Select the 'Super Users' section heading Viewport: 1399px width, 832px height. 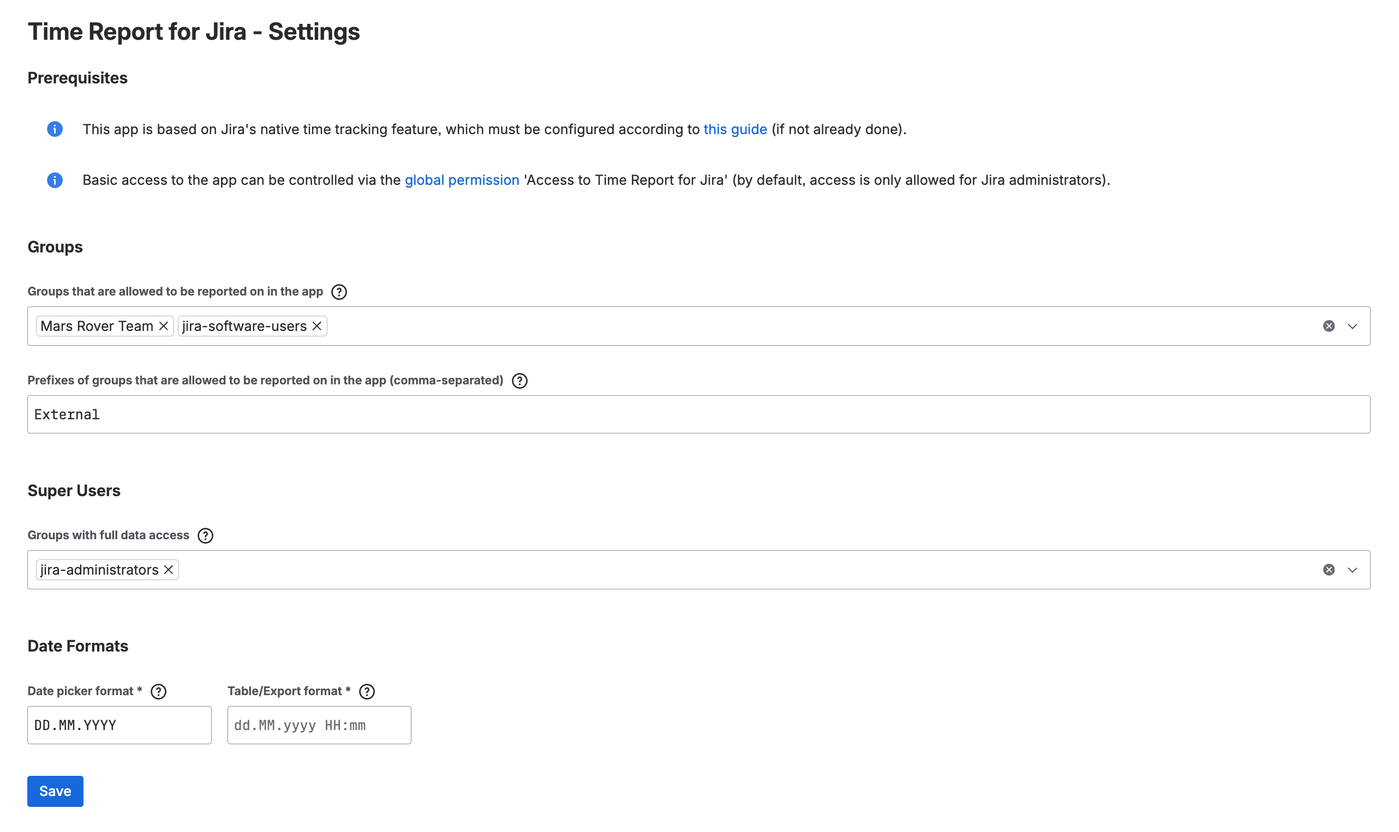click(x=74, y=491)
